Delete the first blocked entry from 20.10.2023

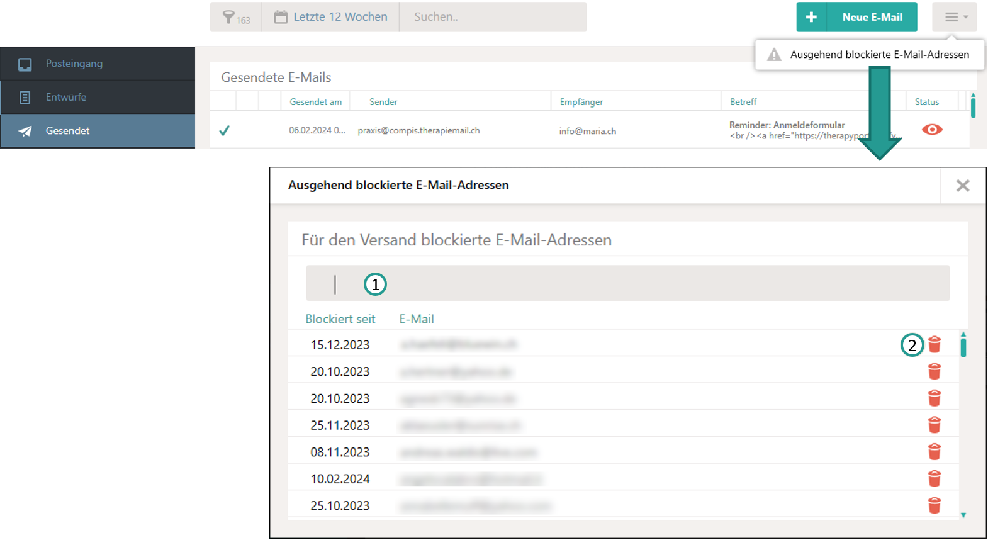935,371
